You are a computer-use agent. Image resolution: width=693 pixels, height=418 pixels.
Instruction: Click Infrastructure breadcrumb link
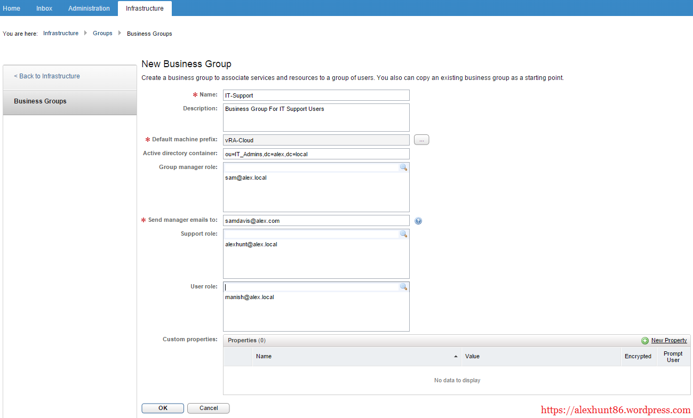61,34
